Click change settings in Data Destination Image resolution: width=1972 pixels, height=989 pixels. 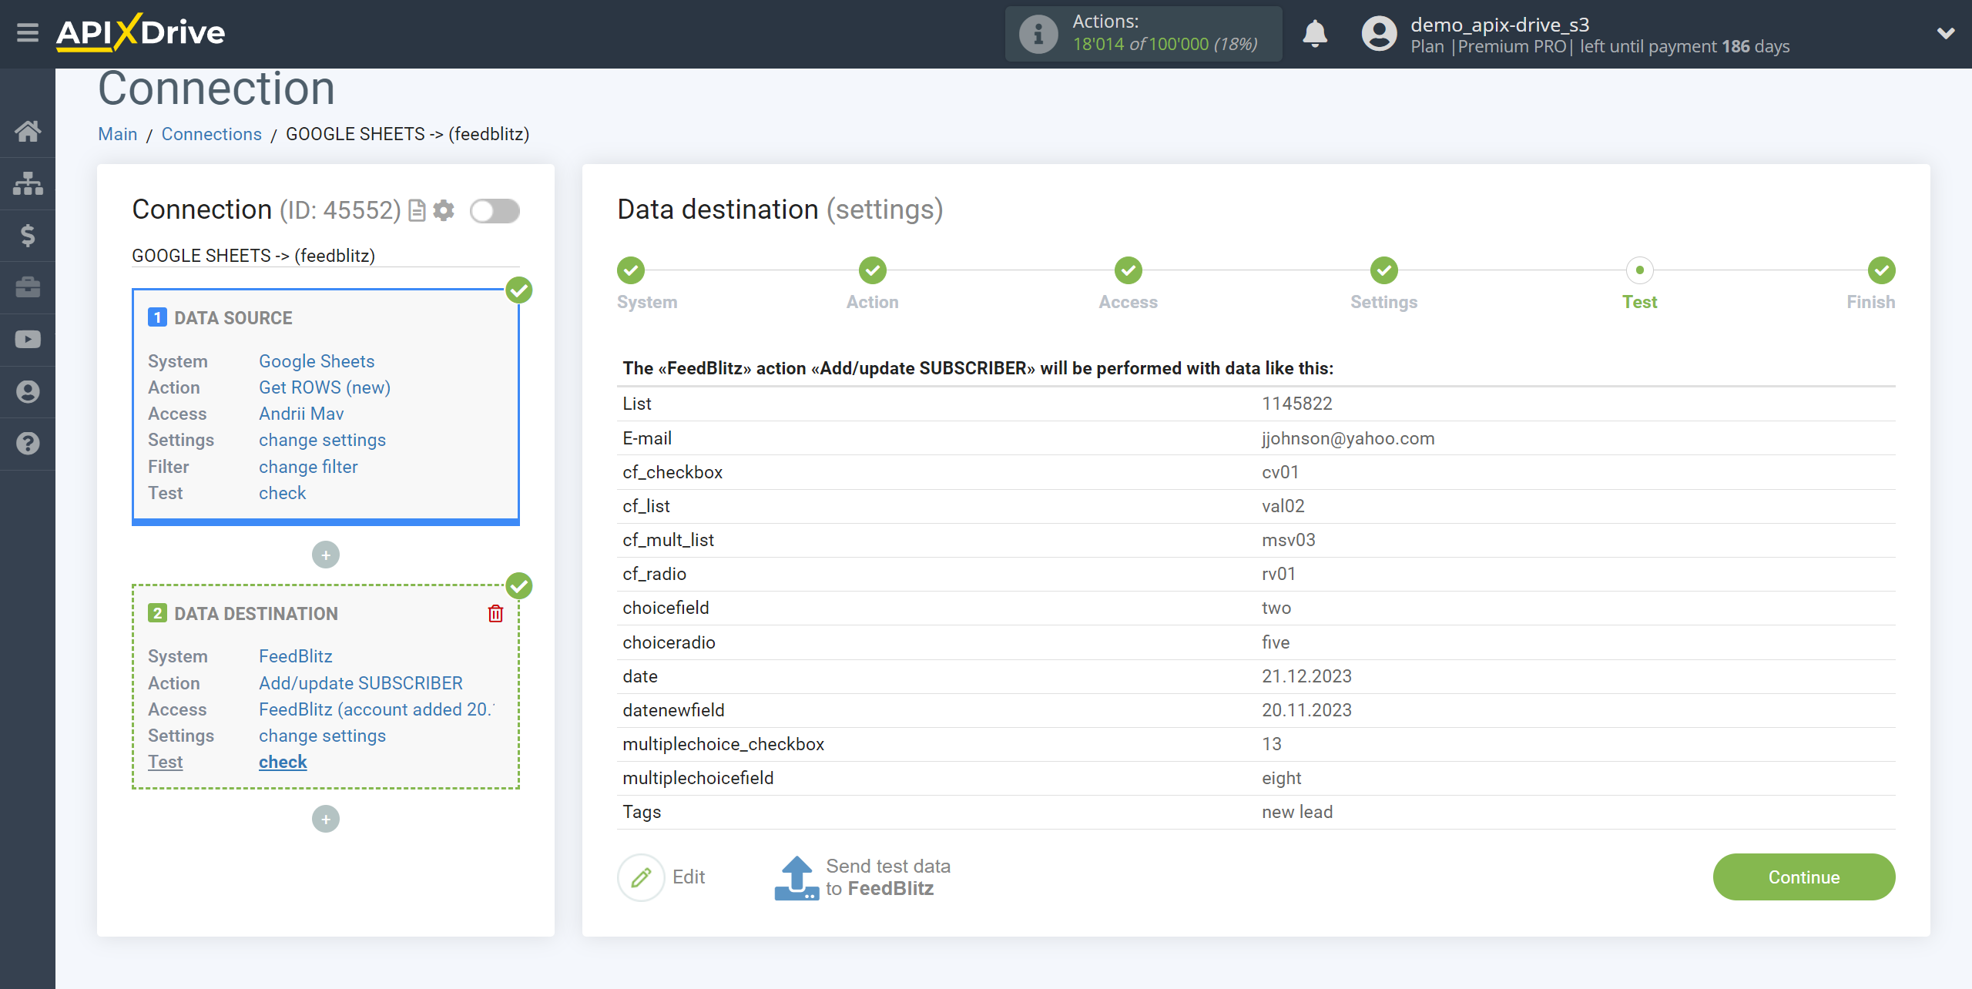[322, 736]
